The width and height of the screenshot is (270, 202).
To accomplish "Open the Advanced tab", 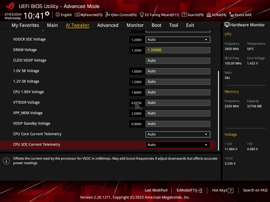I will pos(108,25).
